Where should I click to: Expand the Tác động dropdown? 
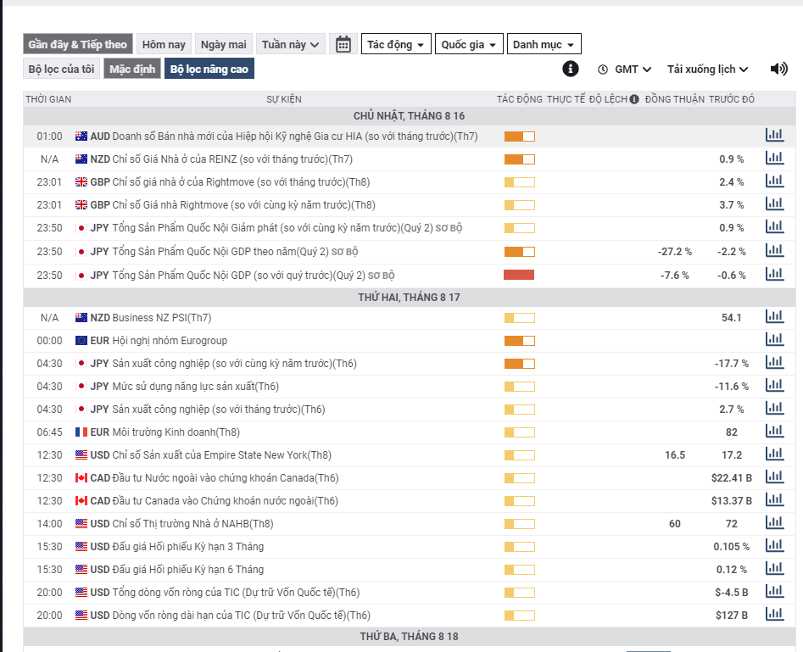tap(396, 44)
